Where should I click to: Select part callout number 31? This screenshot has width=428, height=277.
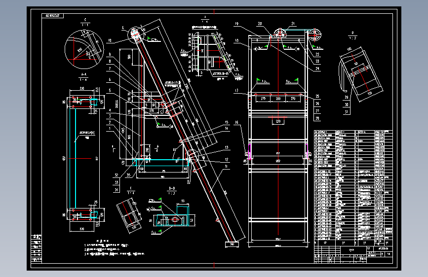point(347,111)
